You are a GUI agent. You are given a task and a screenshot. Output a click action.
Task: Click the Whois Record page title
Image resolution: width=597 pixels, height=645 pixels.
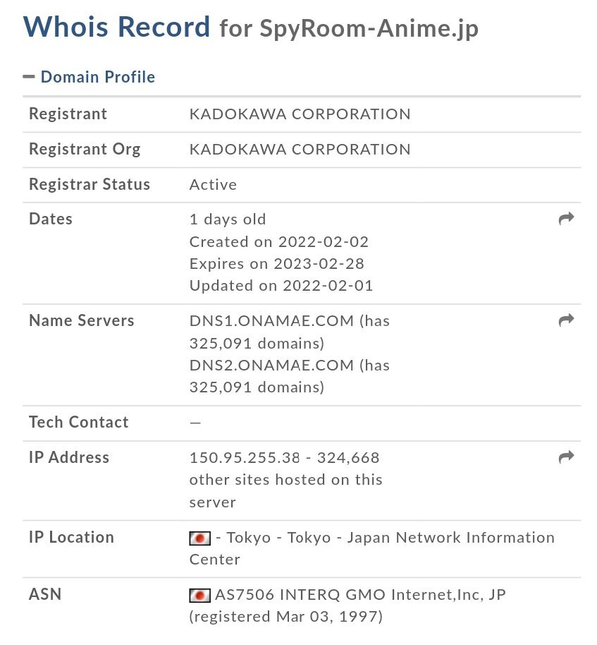point(117,27)
